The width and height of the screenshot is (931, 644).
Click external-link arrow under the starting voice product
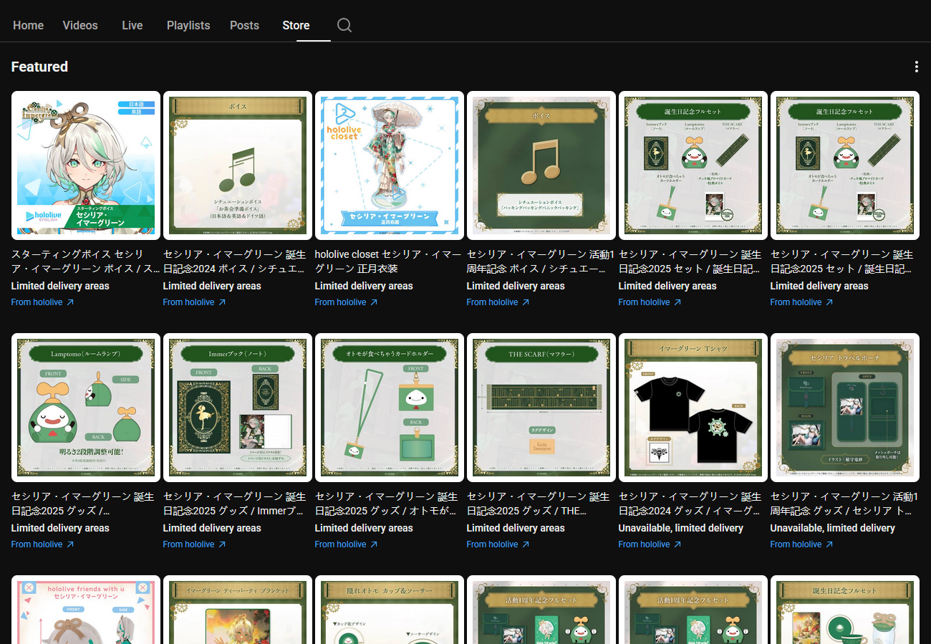70,302
